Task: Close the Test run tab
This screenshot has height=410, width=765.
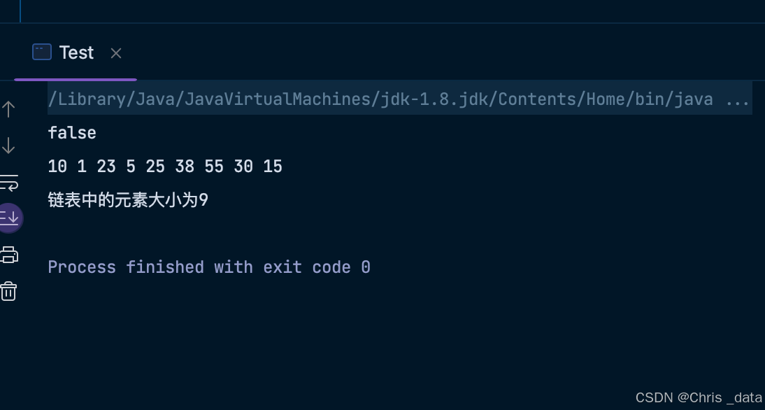Action: coord(116,53)
